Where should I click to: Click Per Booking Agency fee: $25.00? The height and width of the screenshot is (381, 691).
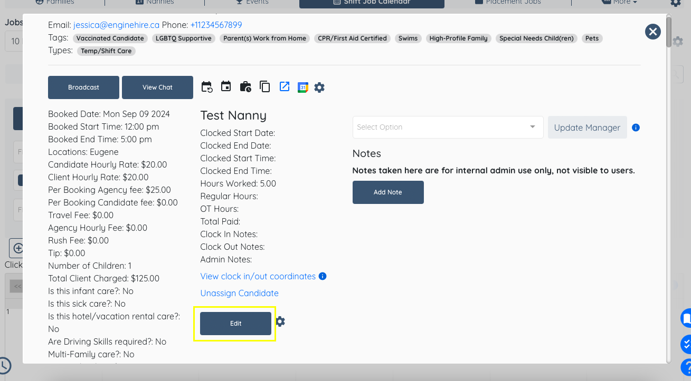109,190
